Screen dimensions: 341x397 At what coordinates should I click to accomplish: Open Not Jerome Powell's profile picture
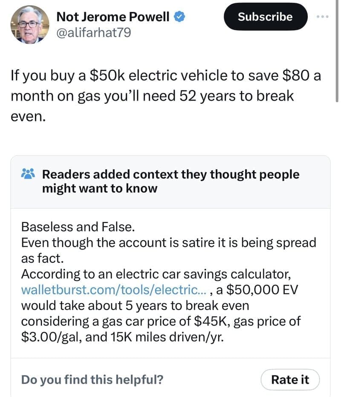coord(29,25)
